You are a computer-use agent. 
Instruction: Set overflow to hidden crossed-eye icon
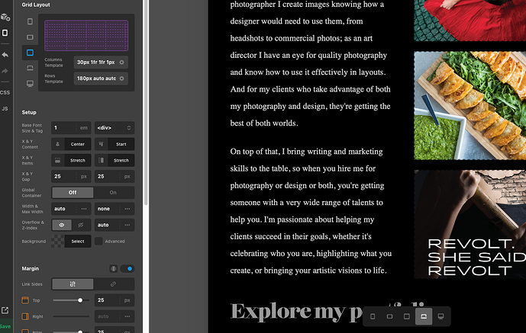(x=81, y=225)
